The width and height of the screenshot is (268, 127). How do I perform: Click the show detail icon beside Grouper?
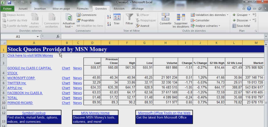(254, 15)
